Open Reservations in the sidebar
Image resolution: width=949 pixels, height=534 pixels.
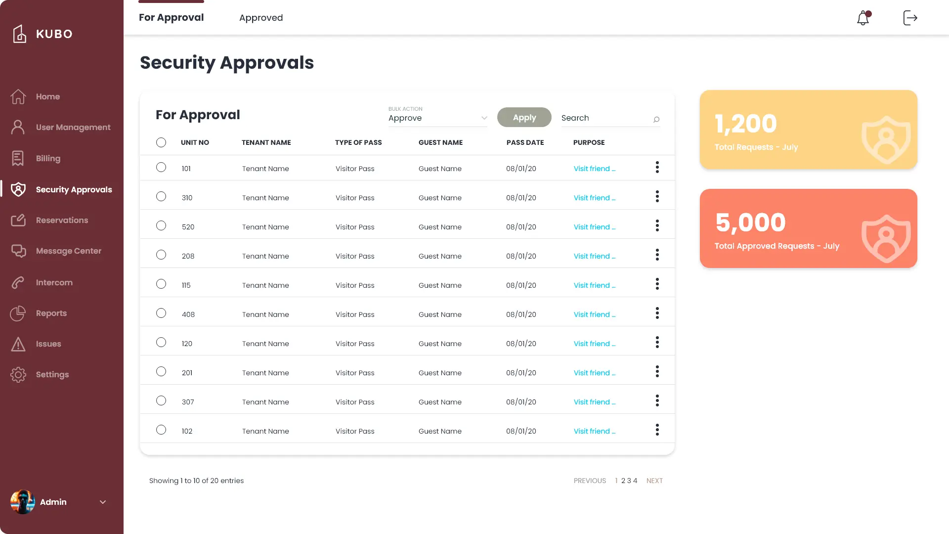click(62, 221)
